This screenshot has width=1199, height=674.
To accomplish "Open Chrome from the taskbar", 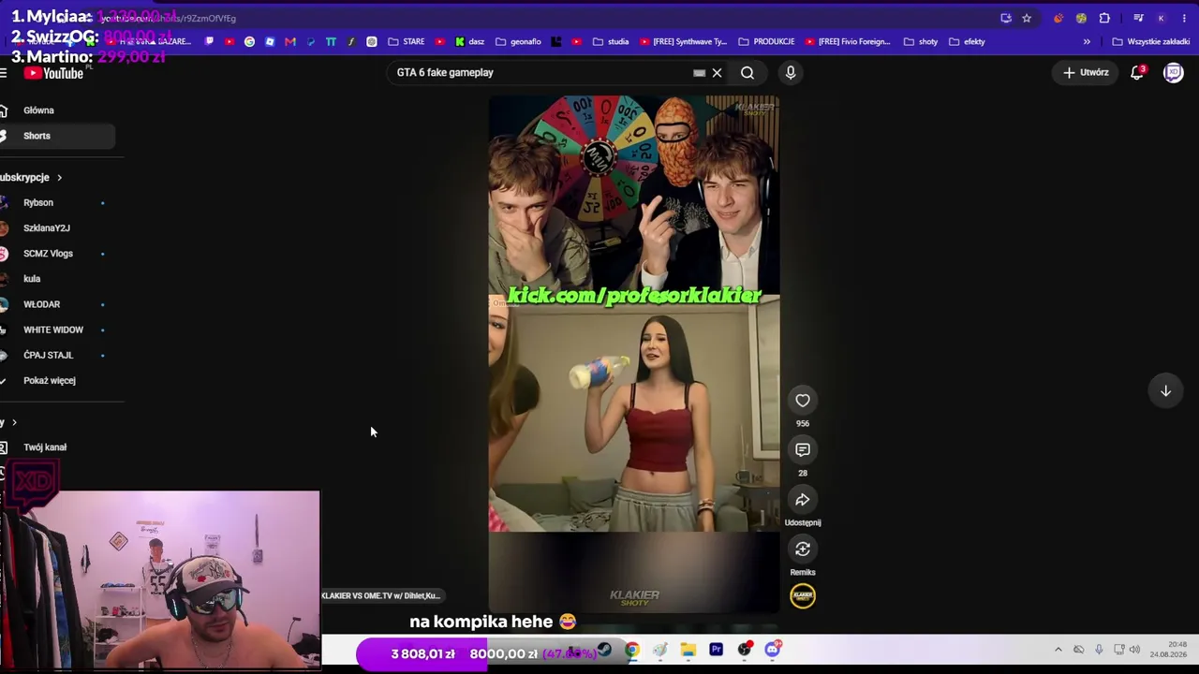I will [x=632, y=650].
